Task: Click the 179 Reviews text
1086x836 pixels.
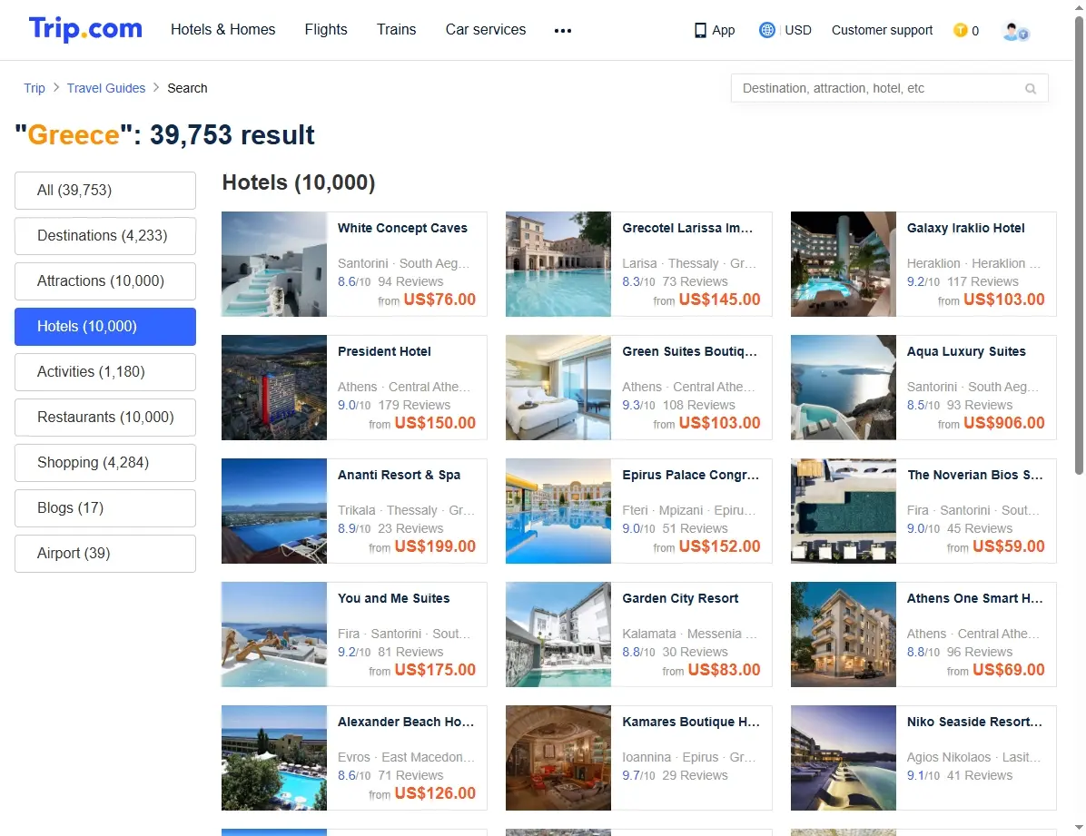Action: point(414,405)
